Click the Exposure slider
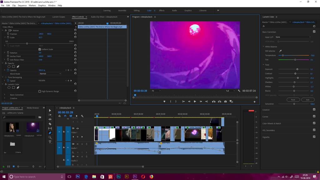 (294, 69)
